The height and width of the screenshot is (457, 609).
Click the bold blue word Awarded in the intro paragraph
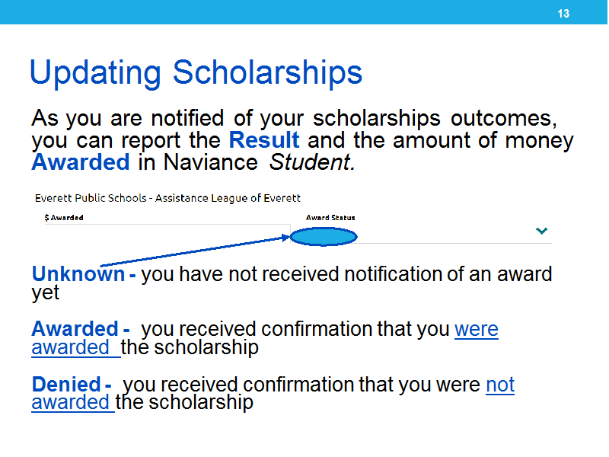81,162
